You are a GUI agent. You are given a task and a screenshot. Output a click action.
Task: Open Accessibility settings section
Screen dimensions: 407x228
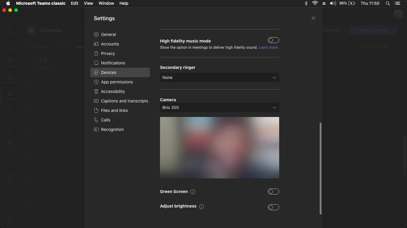pos(120,91)
